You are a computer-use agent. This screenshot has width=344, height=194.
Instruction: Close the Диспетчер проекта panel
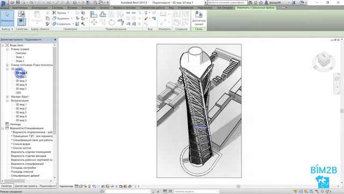(55, 39)
